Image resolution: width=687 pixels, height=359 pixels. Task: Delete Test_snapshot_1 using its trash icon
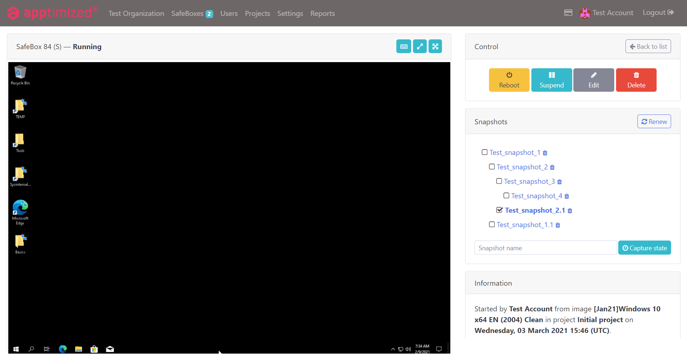pos(545,153)
